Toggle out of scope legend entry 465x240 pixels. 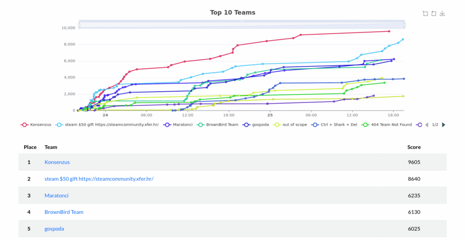290,125
